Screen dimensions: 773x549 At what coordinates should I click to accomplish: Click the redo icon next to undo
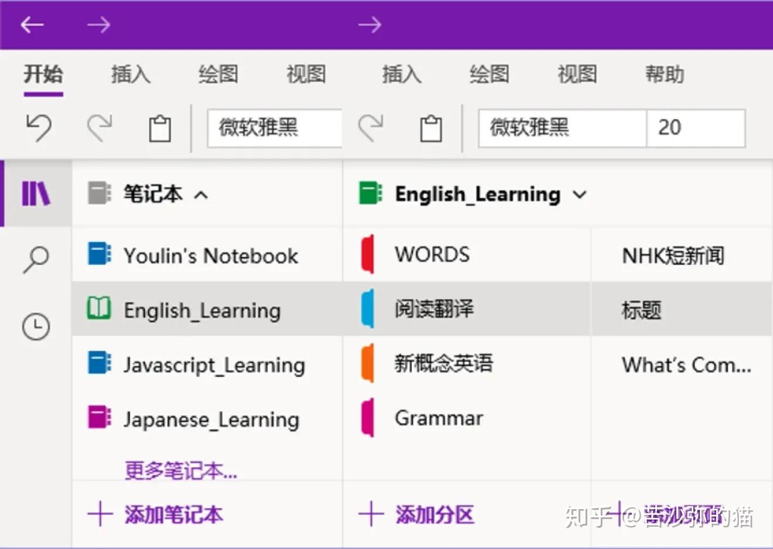click(100, 127)
